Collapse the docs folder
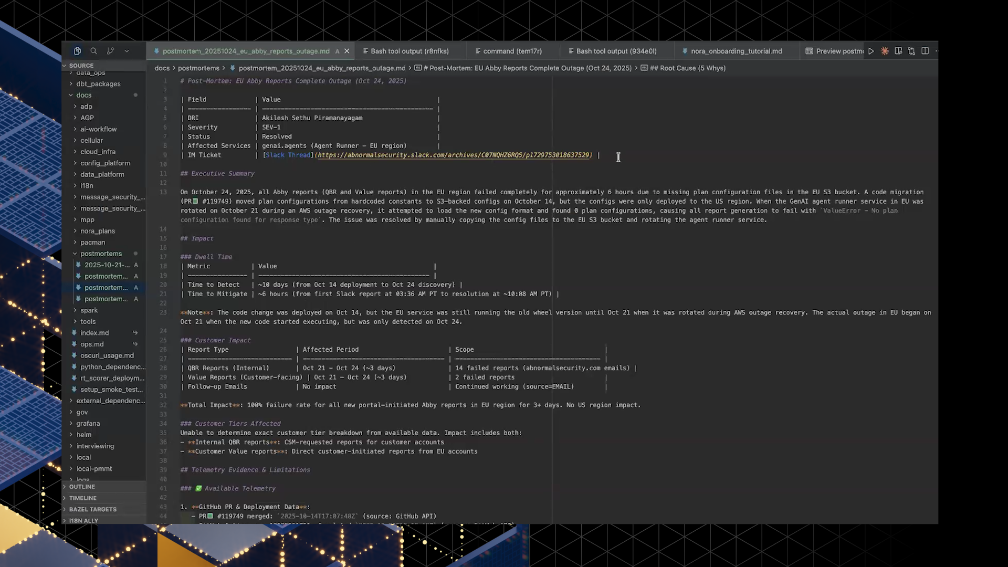 tap(83, 95)
